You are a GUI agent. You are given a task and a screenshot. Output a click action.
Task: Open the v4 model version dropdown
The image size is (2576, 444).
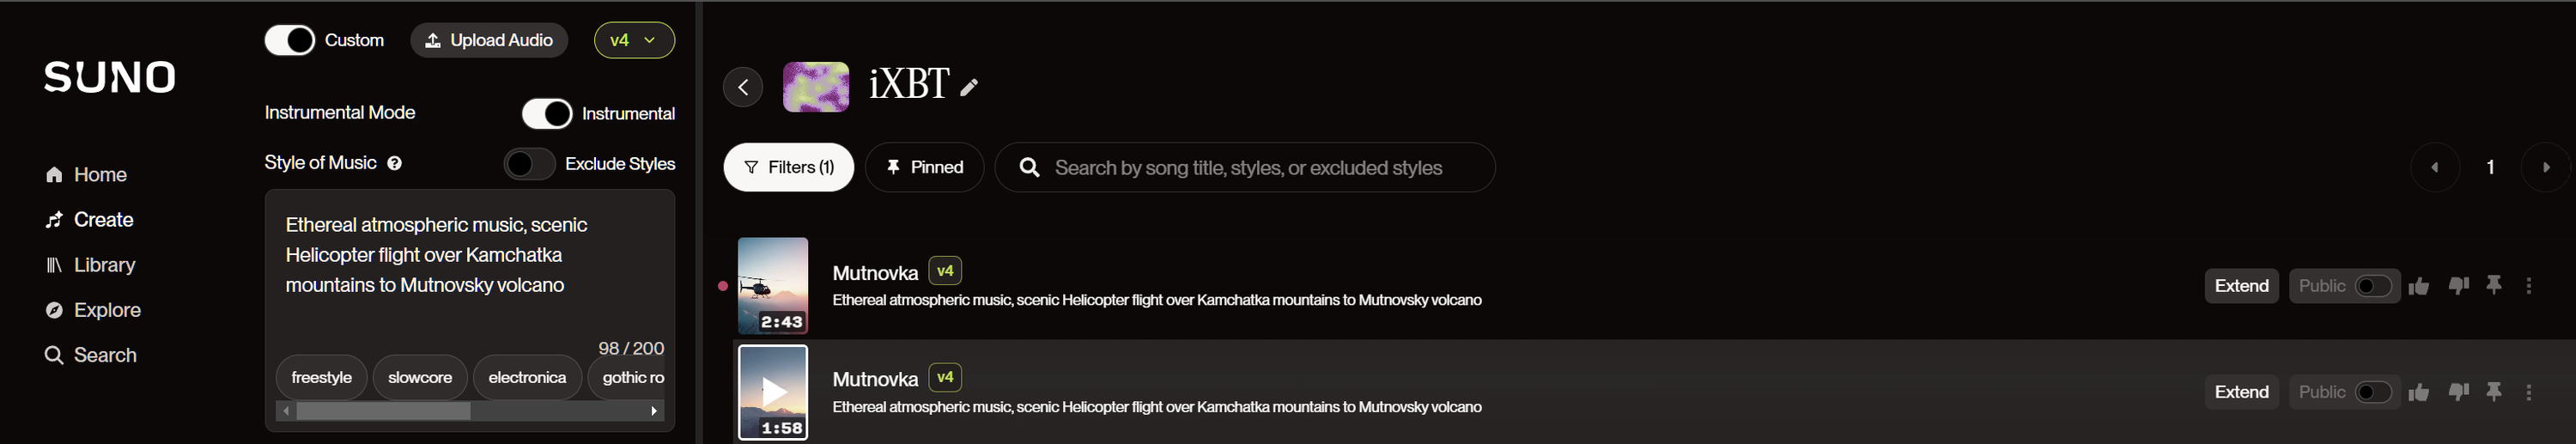pyautogui.click(x=634, y=40)
